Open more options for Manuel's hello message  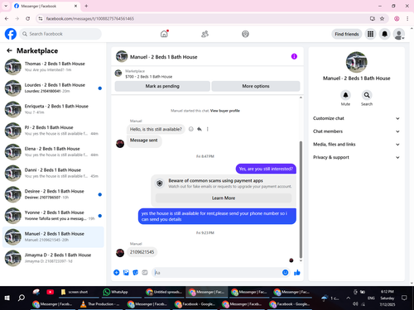click(208, 129)
